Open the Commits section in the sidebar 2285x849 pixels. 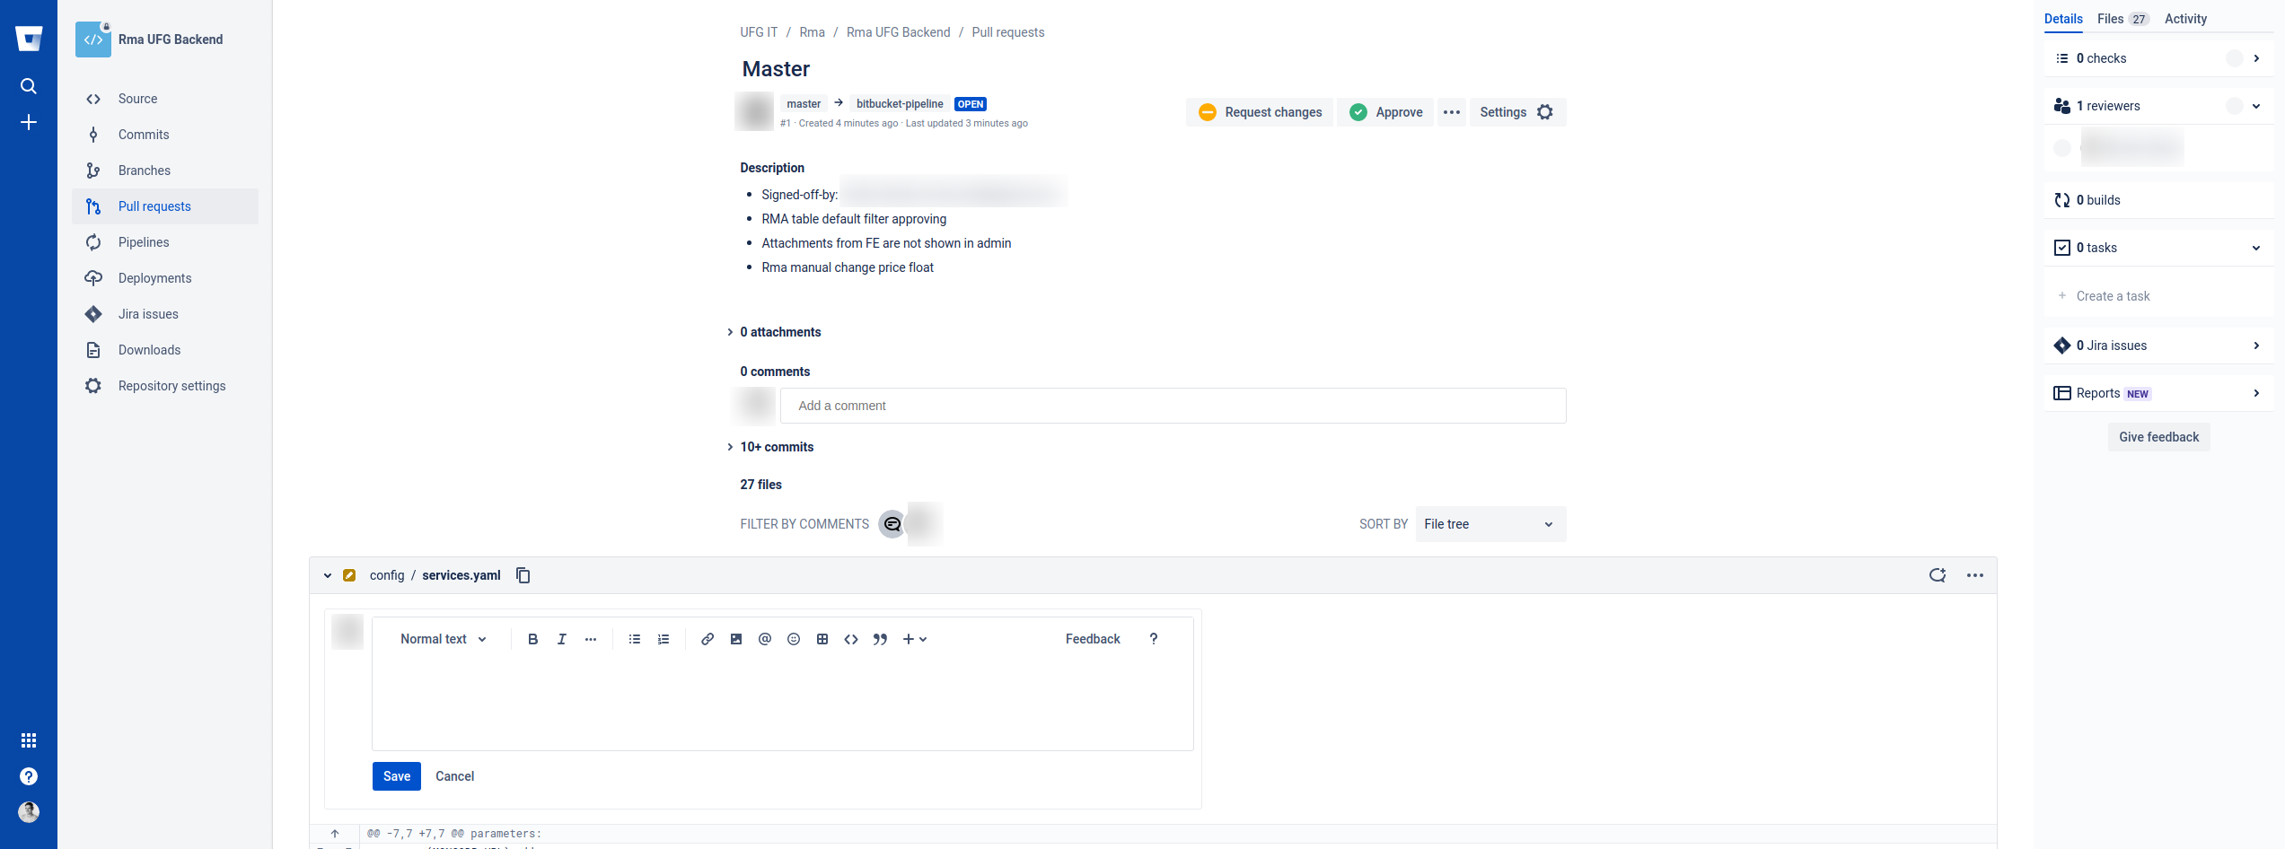pos(144,135)
